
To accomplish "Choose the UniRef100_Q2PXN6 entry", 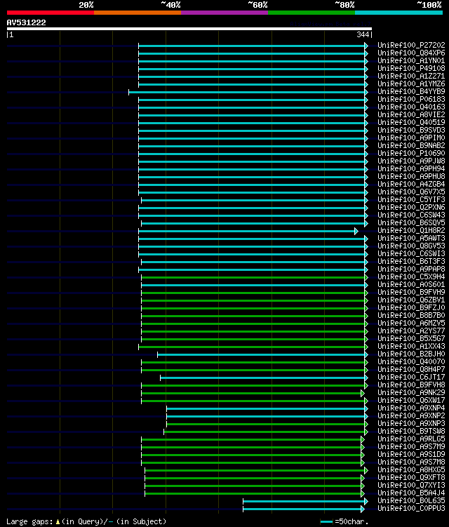I will click(x=411, y=208).
